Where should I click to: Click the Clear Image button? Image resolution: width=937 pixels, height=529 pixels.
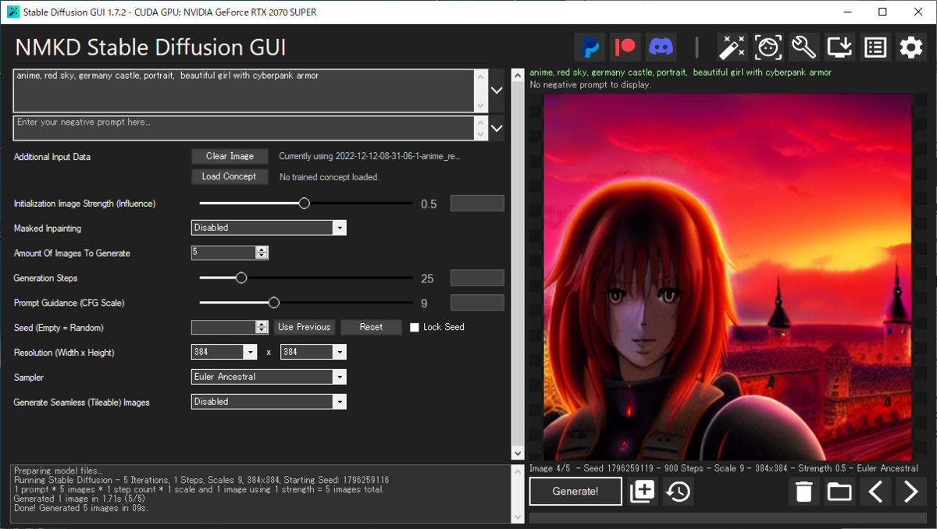point(230,156)
